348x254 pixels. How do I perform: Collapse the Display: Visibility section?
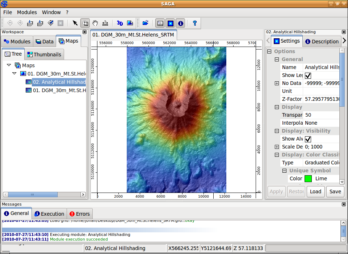point(277,131)
